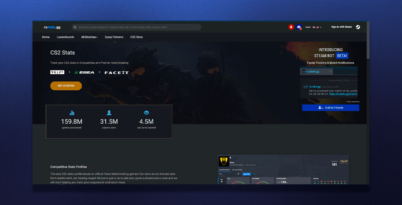Click the VALVE logo
This screenshot has height=205, width=402.
[x=57, y=72]
